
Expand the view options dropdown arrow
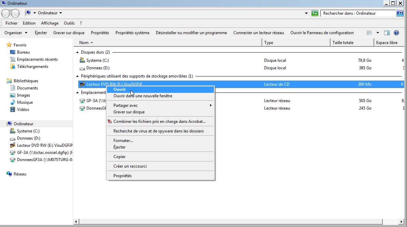(x=378, y=33)
